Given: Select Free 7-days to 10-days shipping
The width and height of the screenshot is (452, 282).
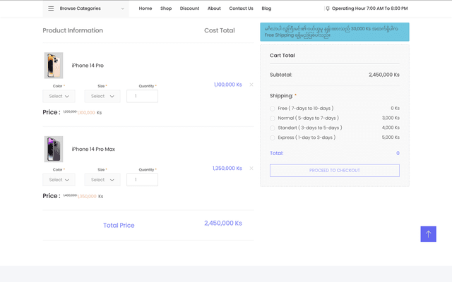Looking at the screenshot, I should 273,109.
